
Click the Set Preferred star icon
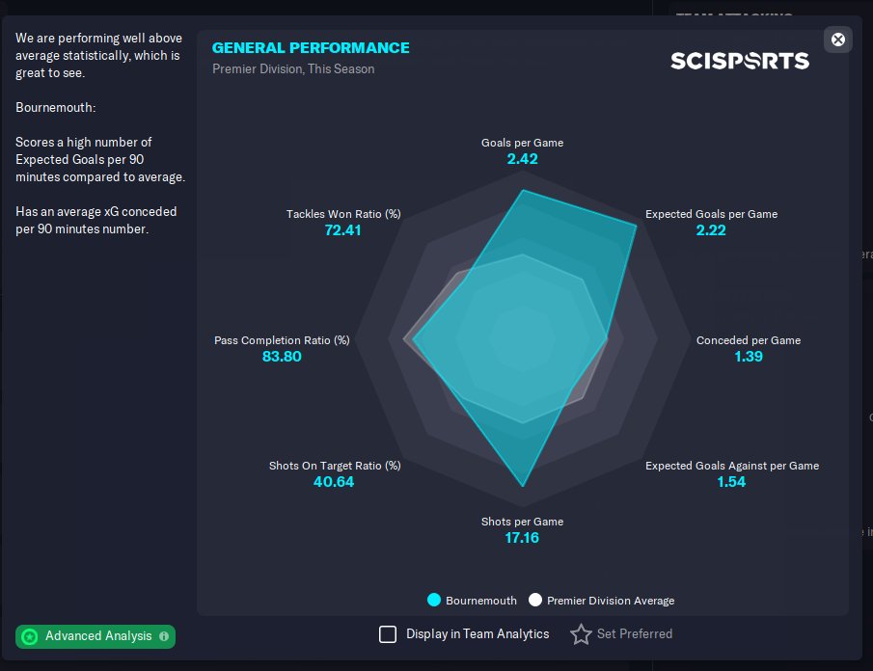tap(581, 634)
